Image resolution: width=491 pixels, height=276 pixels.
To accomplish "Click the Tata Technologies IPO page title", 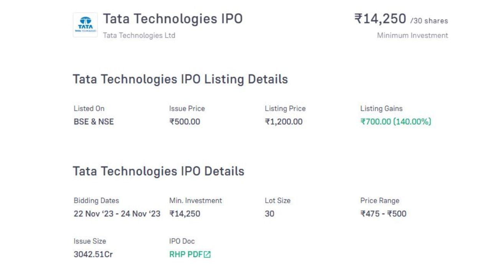I will coord(173,19).
